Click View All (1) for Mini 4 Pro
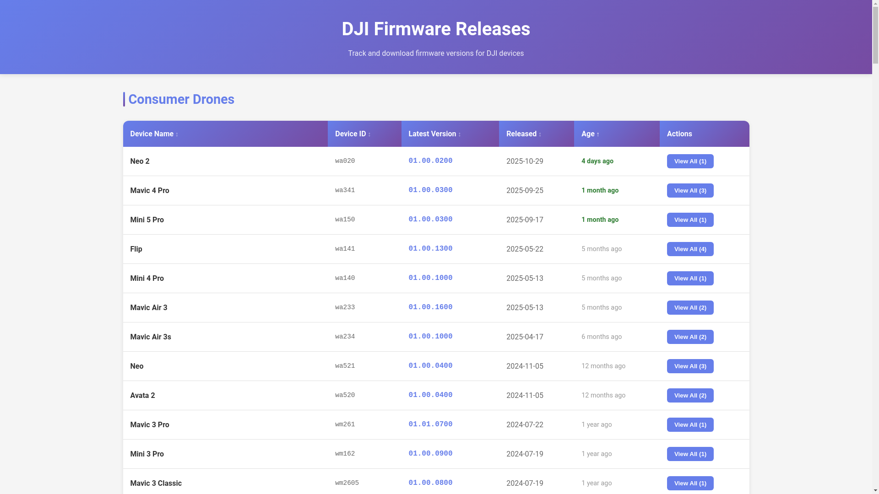 click(x=690, y=279)
